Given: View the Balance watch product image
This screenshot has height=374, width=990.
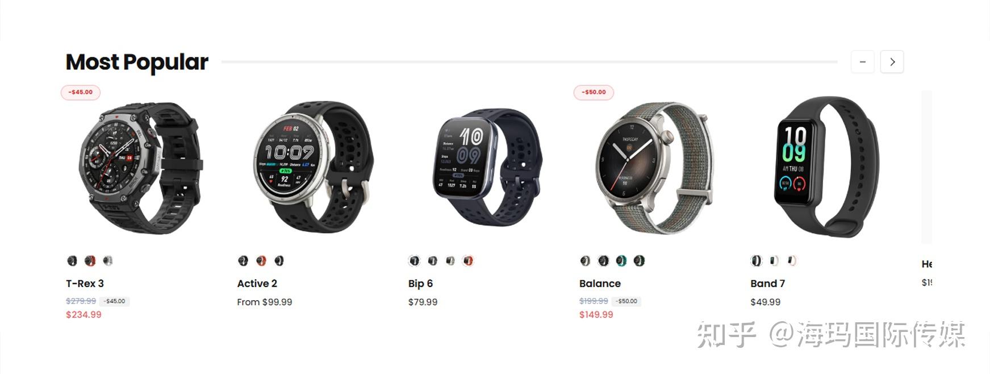Looking at the screenshot, I should click(653, 168).
